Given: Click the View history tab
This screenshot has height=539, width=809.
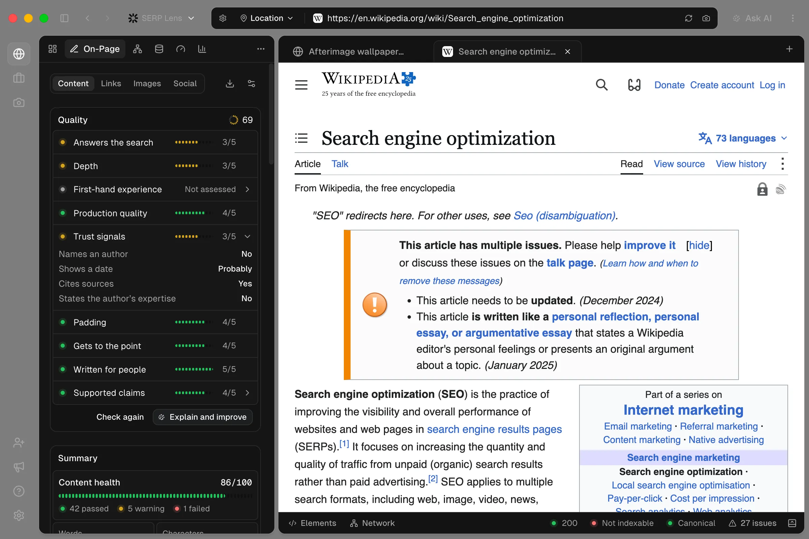Looking at the screenshot, I should pos(741,164).
